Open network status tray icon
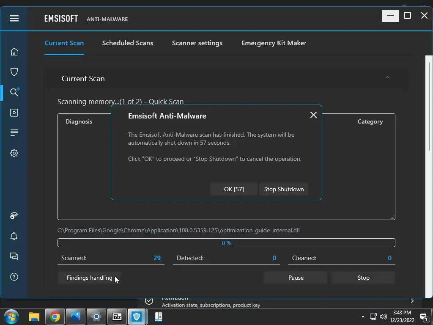 (373, 317)
